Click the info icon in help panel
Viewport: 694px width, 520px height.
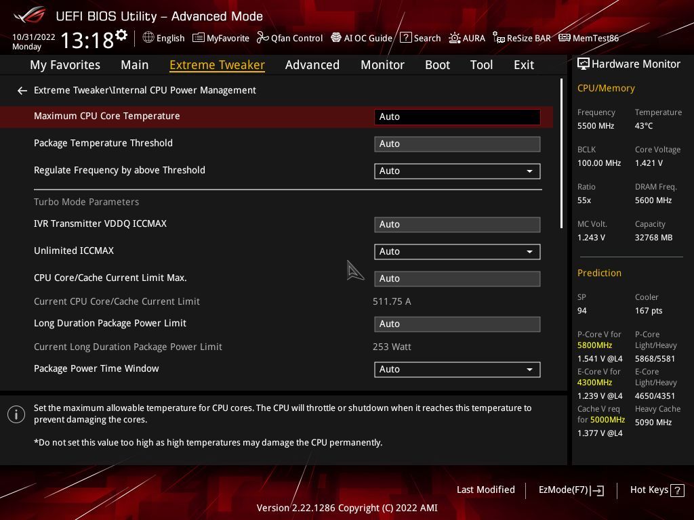[16, 414]
